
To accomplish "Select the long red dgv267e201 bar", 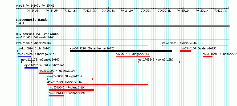I will pyautogui.click(x=98, y=84).
